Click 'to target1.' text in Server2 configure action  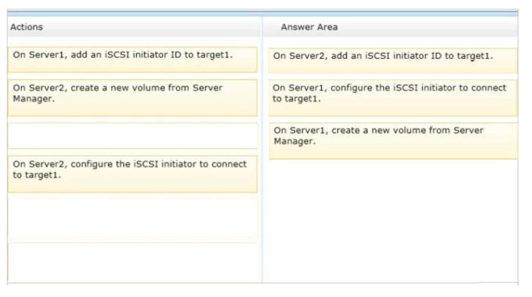pyautogui.click(x=37, y=175)
